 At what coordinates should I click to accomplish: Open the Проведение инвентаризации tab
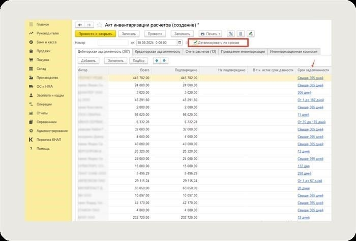[243, 52]
